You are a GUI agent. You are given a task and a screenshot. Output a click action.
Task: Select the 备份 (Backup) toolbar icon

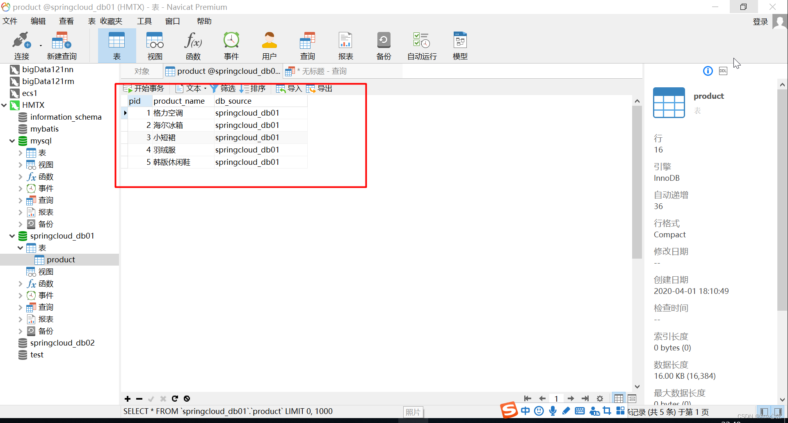tap(383, 45)
